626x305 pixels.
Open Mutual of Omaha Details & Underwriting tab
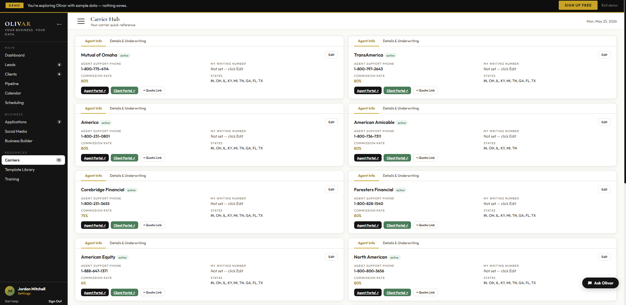click(x=128, y=41)
